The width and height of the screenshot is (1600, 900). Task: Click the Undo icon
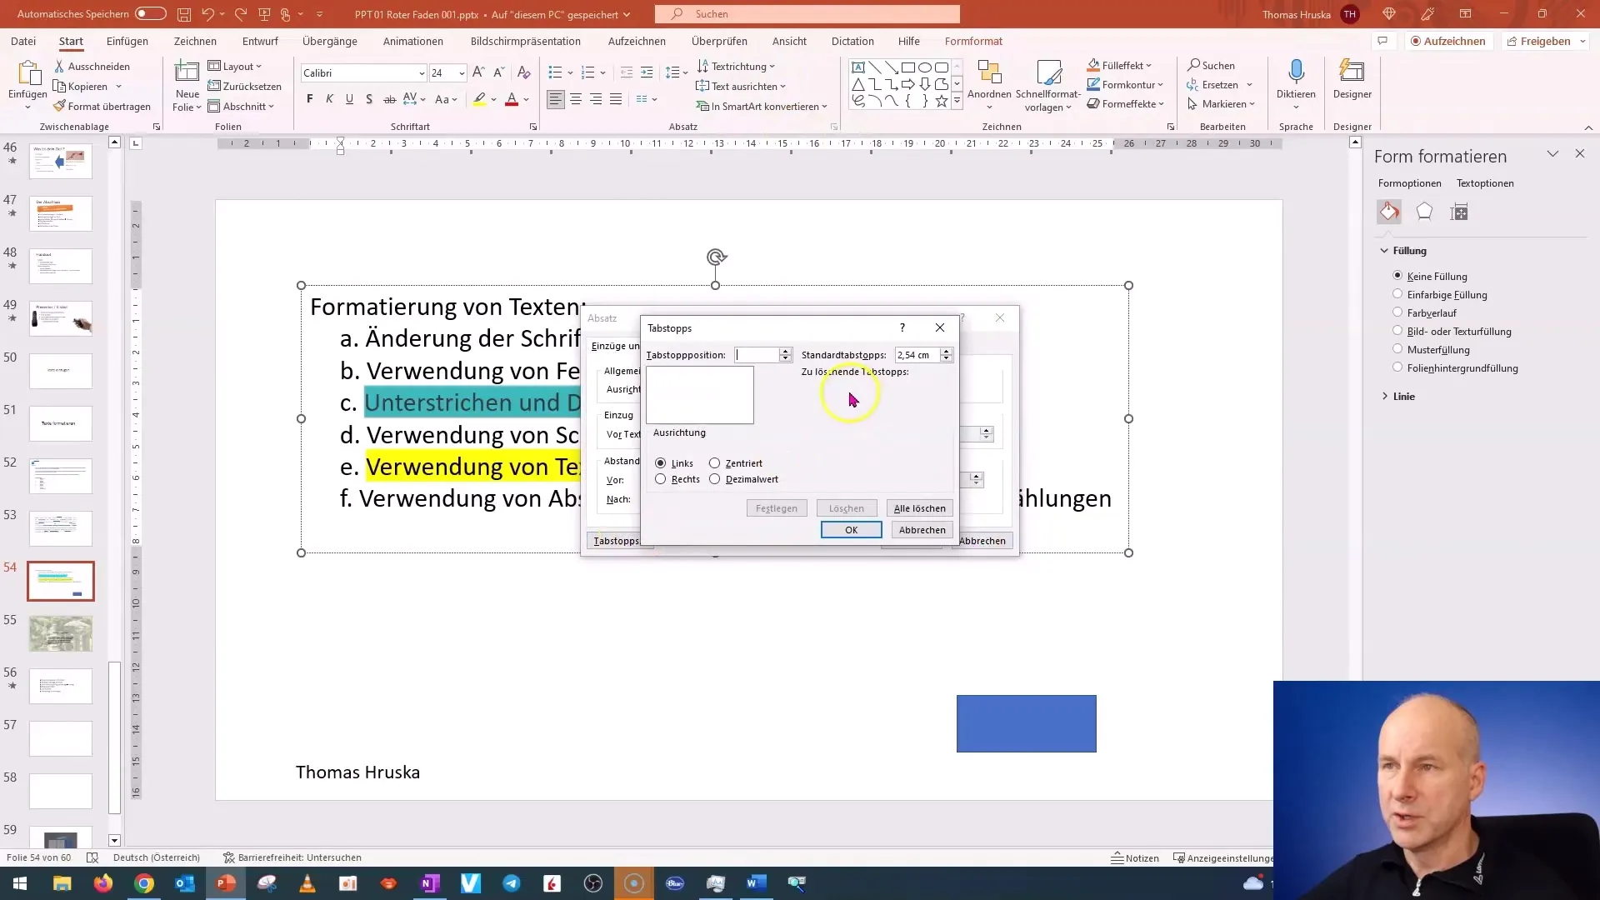coord(208,14)
